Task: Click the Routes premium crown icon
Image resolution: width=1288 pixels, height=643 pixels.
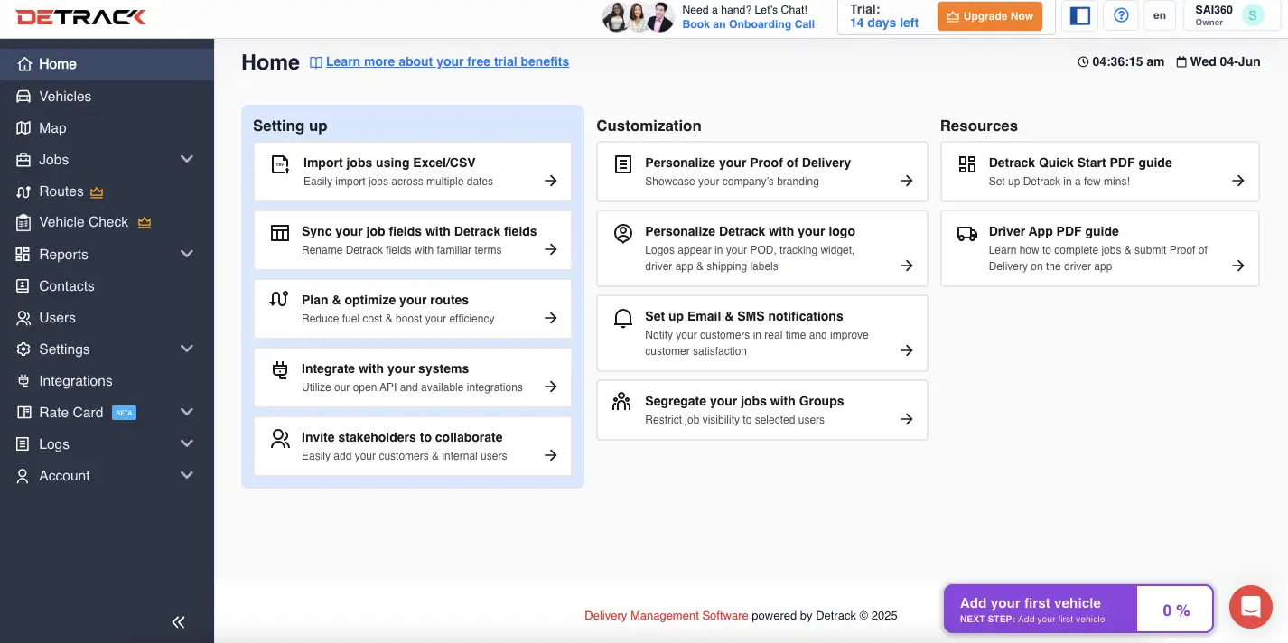Action: (98, 191)
